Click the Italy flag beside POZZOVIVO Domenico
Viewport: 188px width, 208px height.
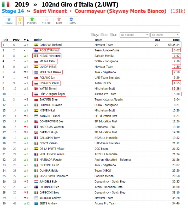coord(36,176)
